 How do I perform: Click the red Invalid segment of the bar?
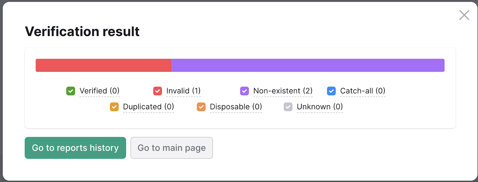coord(104,65)
